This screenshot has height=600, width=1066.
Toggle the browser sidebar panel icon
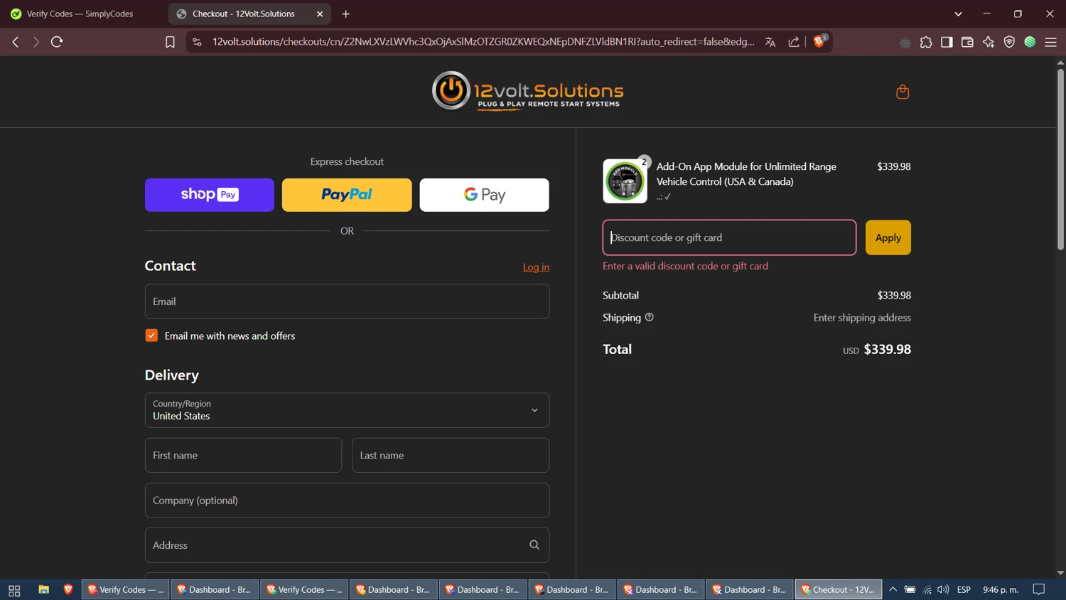tap(947, 42)
